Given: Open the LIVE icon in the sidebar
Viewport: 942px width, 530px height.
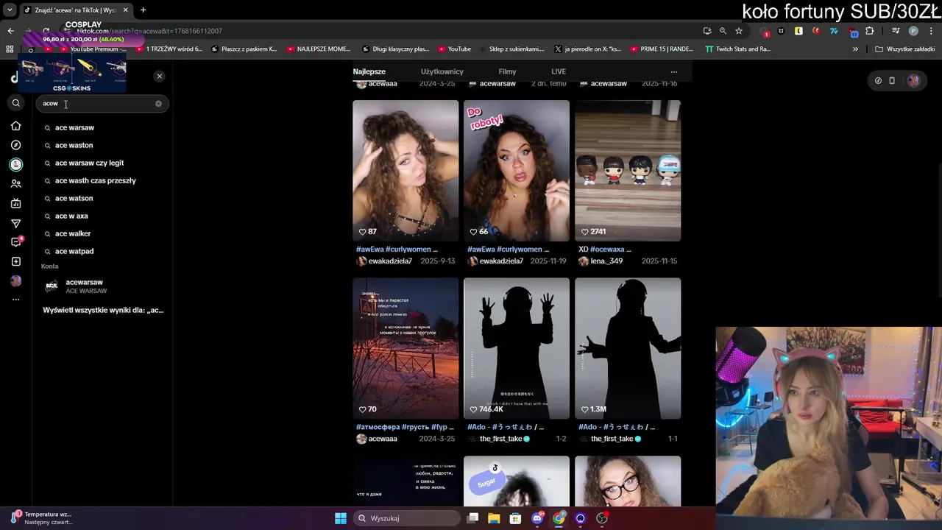Looking at the screenshot, I should [x=15, y=203].
